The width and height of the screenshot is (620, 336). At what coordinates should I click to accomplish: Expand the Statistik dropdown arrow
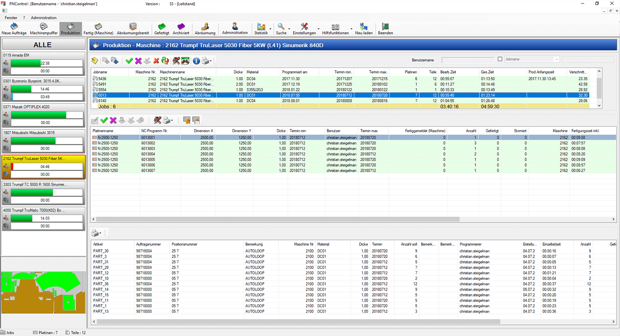coord(270,29)
